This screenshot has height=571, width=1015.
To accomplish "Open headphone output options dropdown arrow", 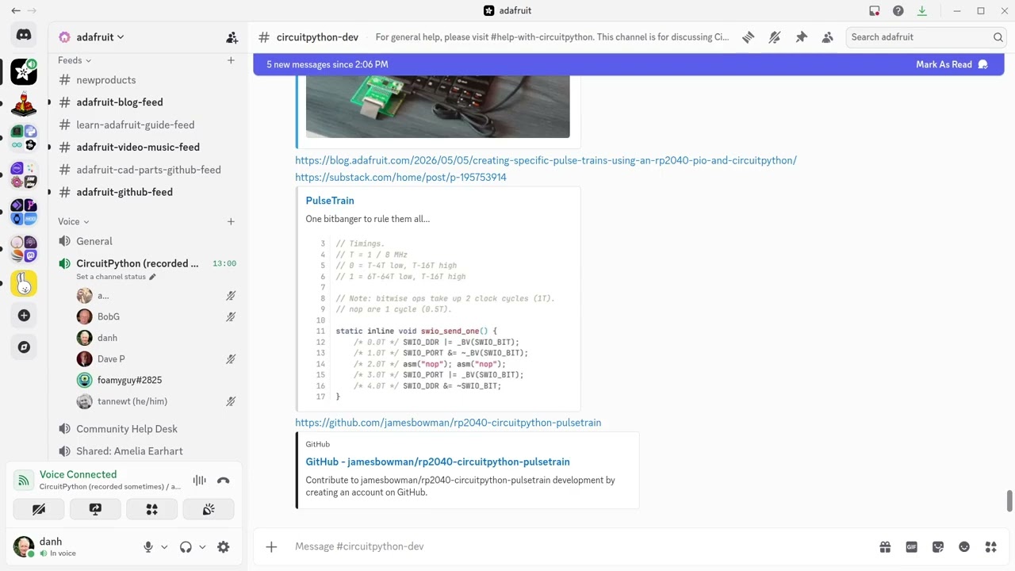I will [202, 546].
